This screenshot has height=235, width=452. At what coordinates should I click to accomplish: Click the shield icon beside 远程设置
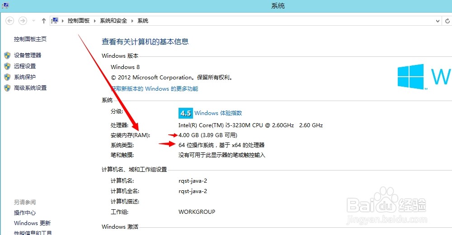click(x=7, y=66)
